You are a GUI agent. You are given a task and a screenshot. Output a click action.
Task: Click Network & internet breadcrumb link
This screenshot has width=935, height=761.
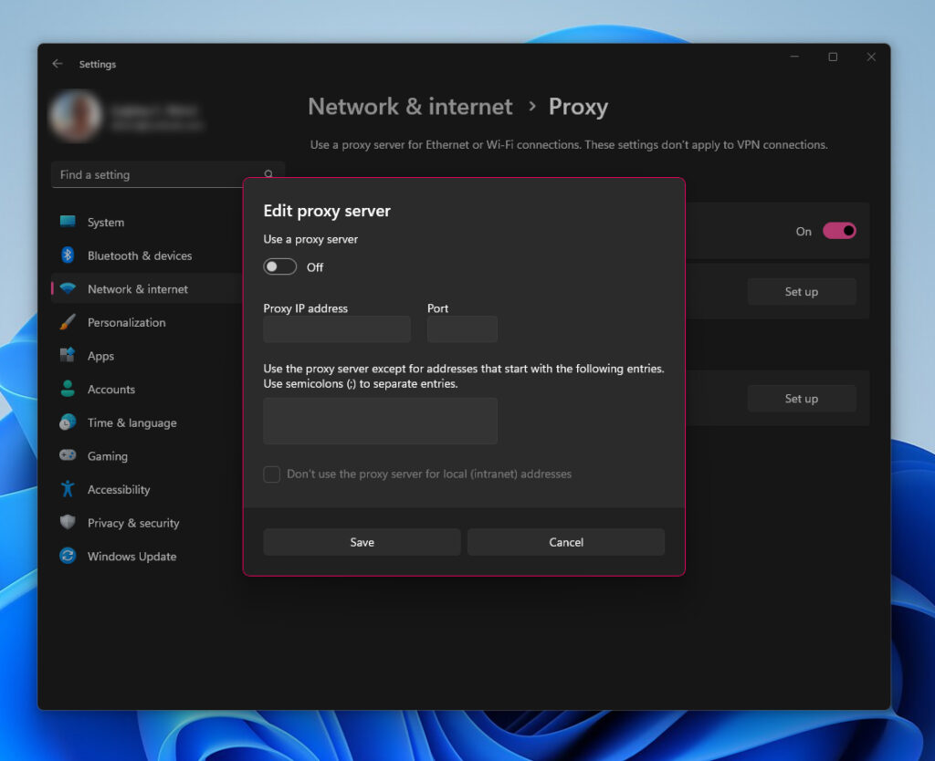pyautogui.click(x=410, y=107)
